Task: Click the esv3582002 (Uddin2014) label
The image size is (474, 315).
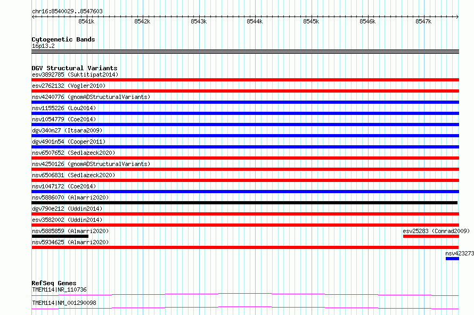Action: 67,220
